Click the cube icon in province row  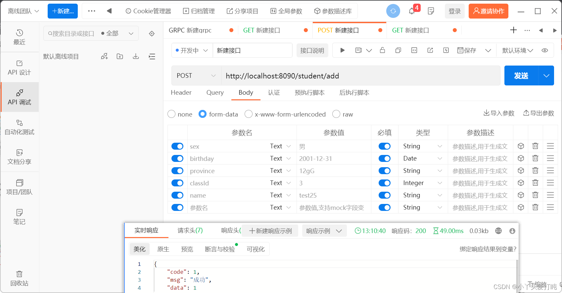(521, 171)
